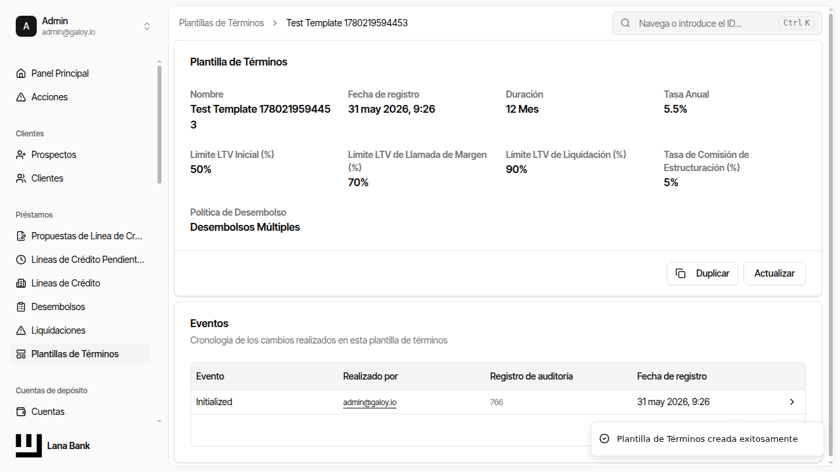Click the Evento column header
This screenshot has height=472, width=840.
[210, 376]
